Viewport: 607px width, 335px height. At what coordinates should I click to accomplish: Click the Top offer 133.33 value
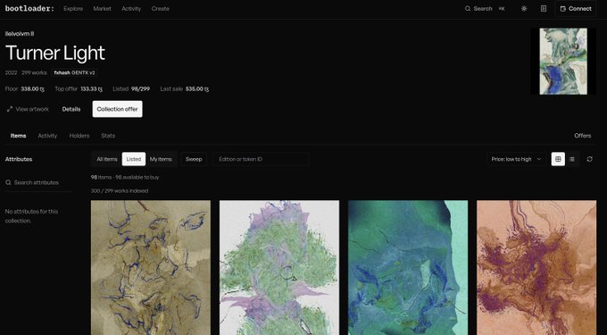pos(91,89)
